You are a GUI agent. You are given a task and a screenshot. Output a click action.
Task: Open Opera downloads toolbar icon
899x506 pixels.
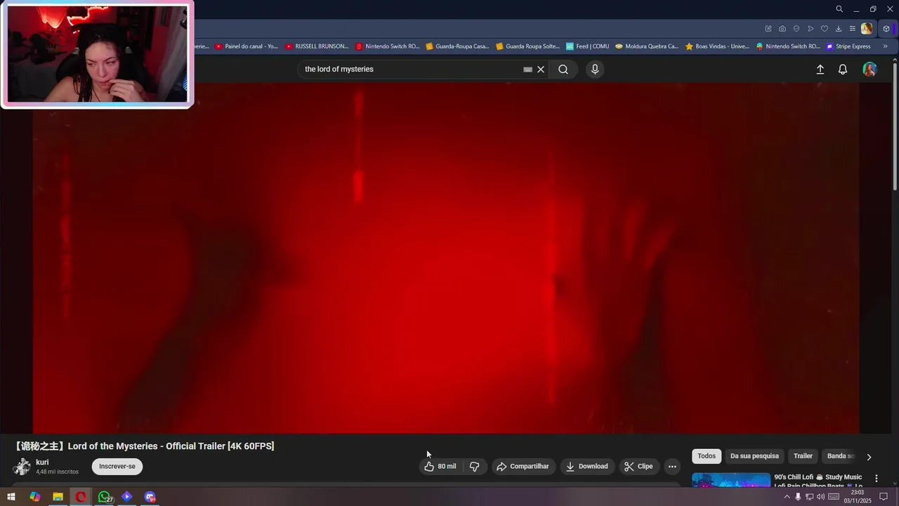pos(839,29)
